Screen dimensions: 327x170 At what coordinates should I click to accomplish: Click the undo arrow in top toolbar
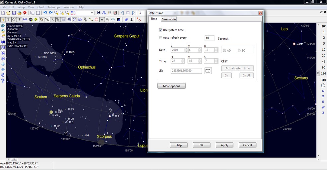point(45,13)
